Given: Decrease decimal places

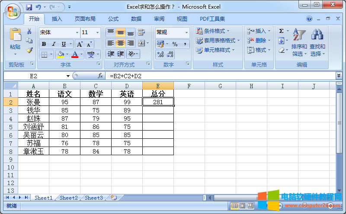Looking at the screenshot, I should tap(170, 54).
